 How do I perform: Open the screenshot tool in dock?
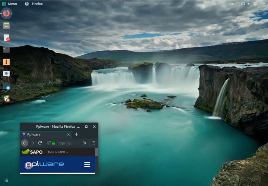point(6,87)
